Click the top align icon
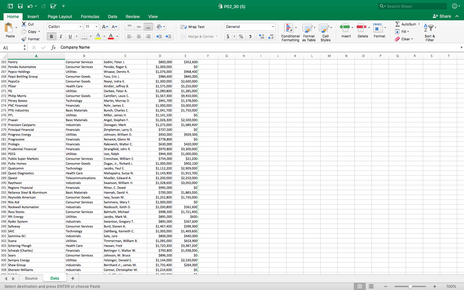The height and width of the screenshot is (290, 464). [x=129, y=27]
